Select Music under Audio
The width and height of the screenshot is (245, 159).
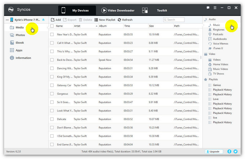pos(217,25)
